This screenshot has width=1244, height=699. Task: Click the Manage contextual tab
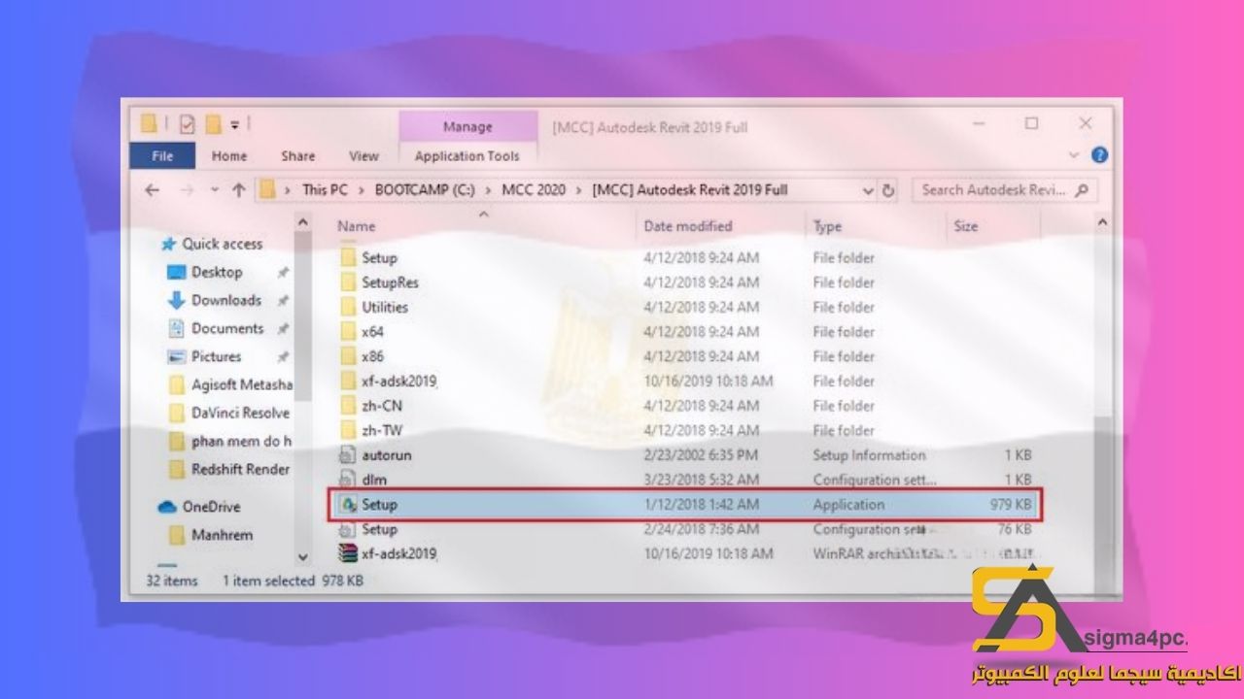[x=467, y=127]
